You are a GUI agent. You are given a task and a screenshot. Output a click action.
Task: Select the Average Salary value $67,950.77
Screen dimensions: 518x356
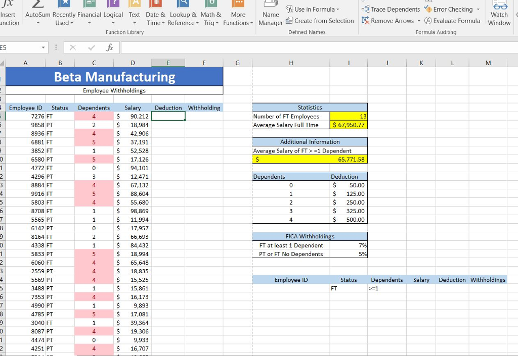[x=349, y=125]
